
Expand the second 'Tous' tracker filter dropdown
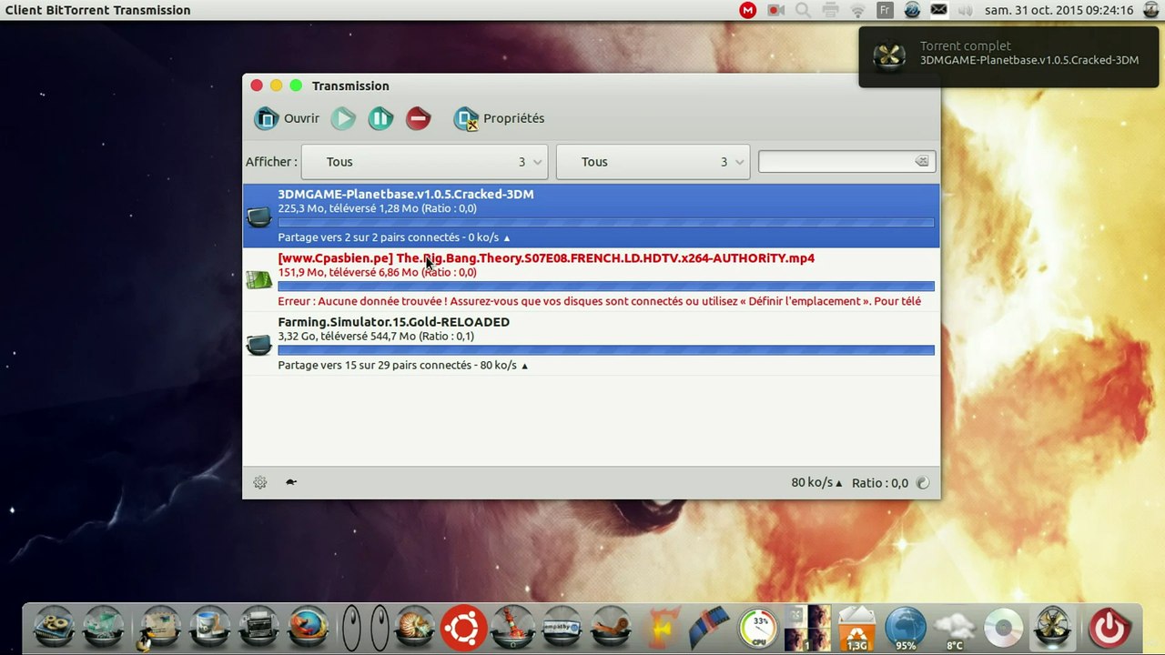[x=653, y=162]
